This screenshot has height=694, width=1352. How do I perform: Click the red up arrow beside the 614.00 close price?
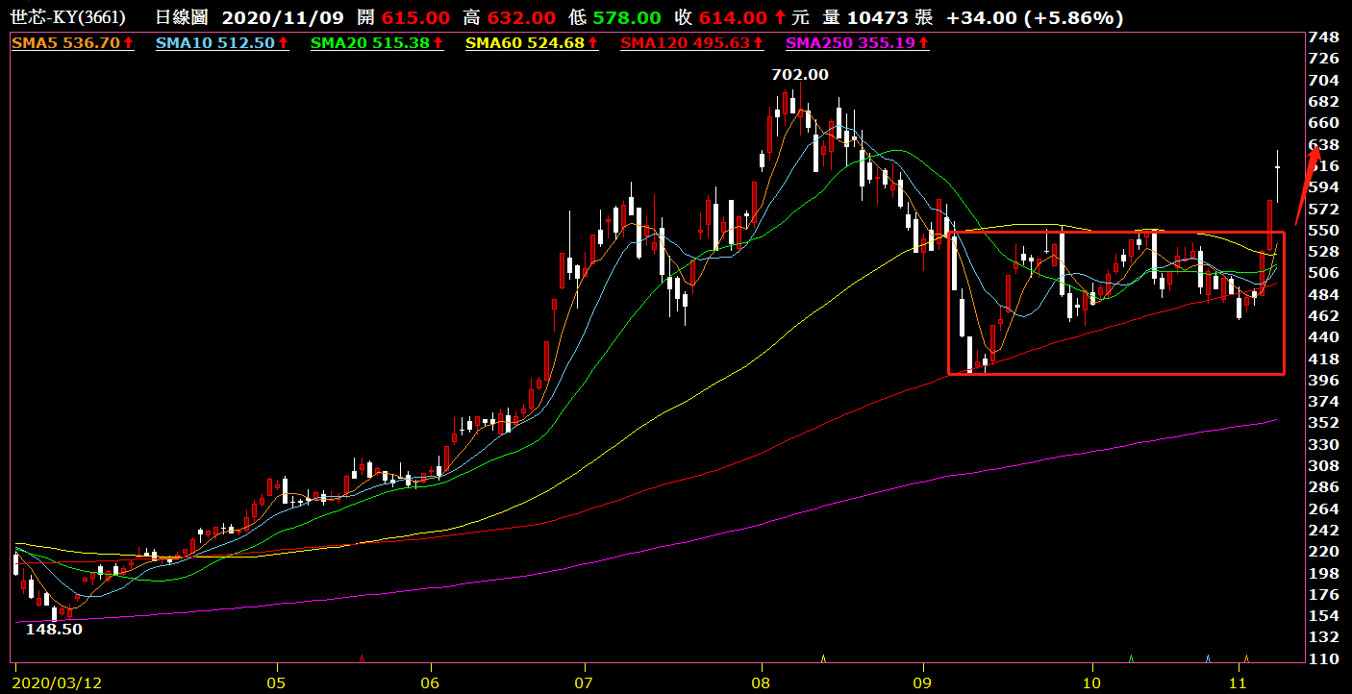tap(780, 18)
